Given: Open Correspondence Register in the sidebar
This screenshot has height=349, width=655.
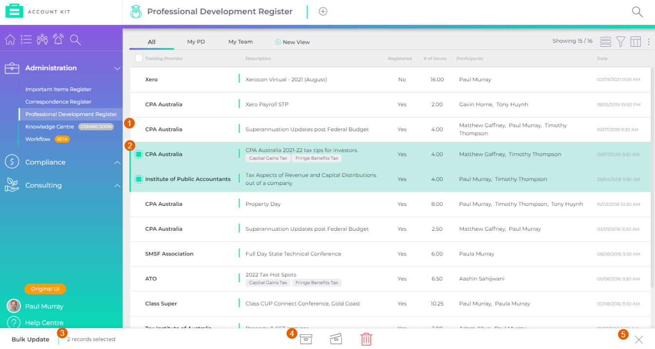Looking at the screenshot, I should tap(58, 102).
